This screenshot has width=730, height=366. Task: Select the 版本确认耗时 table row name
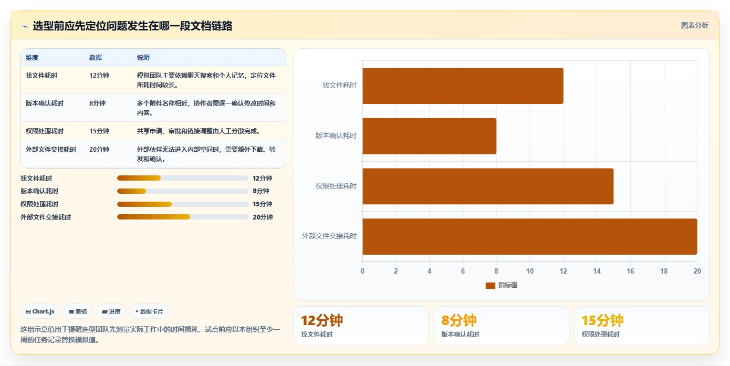tap(45, 103)
